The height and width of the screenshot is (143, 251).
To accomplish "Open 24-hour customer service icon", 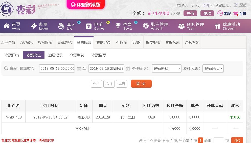I will click(x=220, y=13).
